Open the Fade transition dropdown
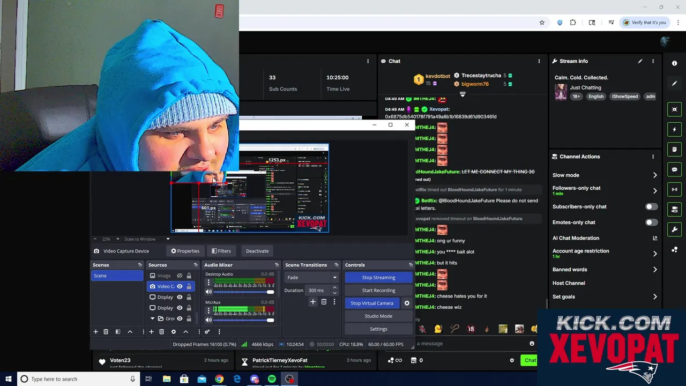 311,278
